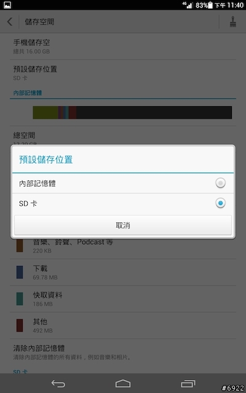Open the 其他 492 MB entry
The image size is (246, 393).
[x=123, y=325]
